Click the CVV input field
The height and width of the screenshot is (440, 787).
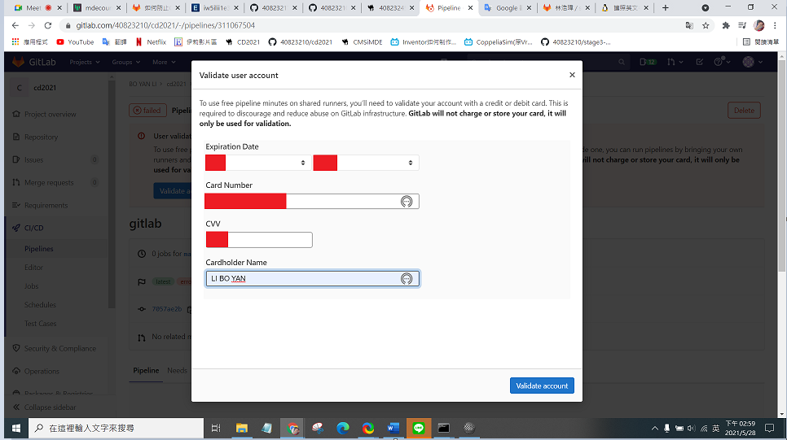click(x=259, y=240)
